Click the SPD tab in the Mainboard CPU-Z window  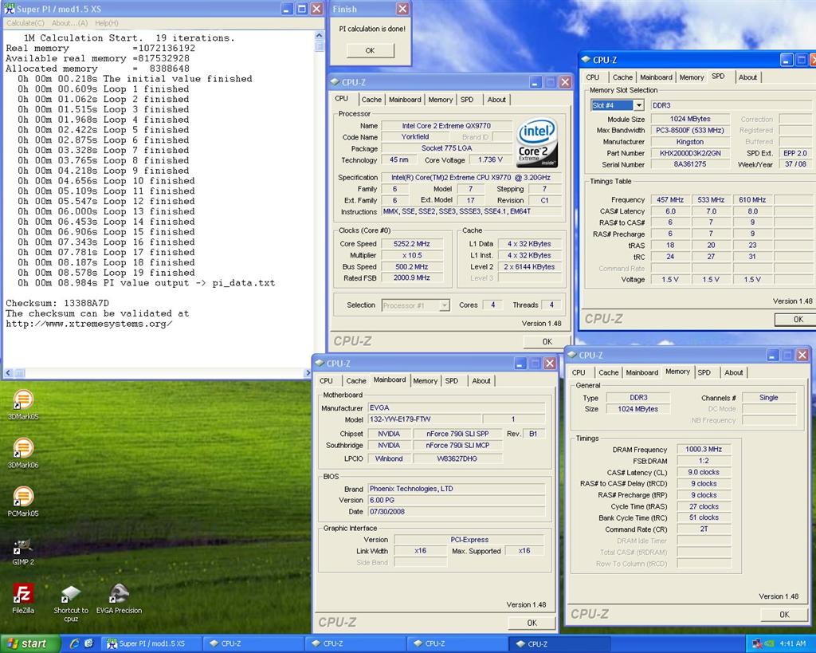tap(452, 380)
